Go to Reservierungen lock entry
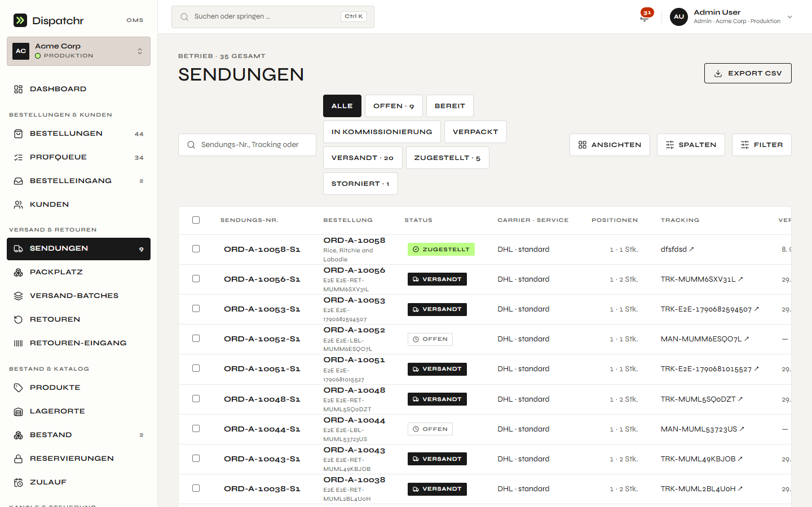812x507 pixels. pyautogui.click(x=78, y=459)
